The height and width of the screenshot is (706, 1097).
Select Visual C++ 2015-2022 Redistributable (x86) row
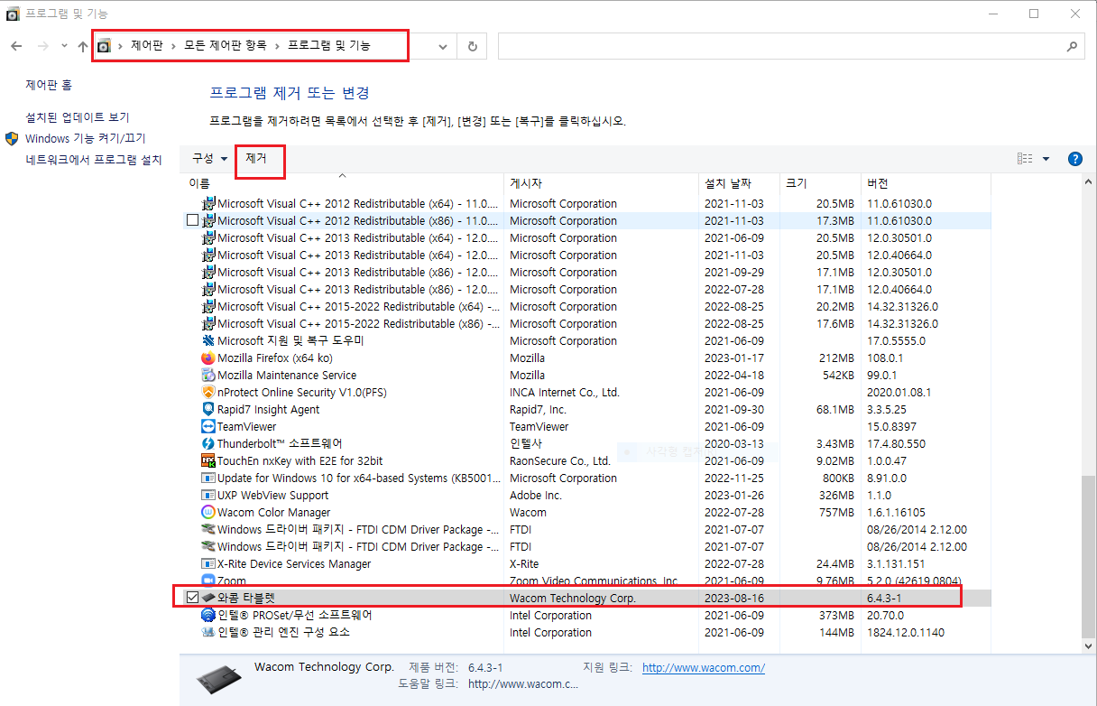point(586,323)
